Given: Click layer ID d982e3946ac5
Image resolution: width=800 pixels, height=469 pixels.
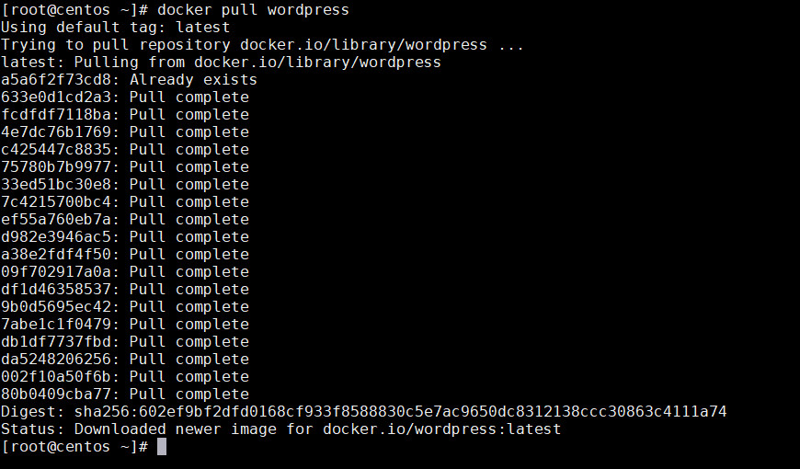Looking at the screenshot, I should pyautogui.click(x=60, y=237).
